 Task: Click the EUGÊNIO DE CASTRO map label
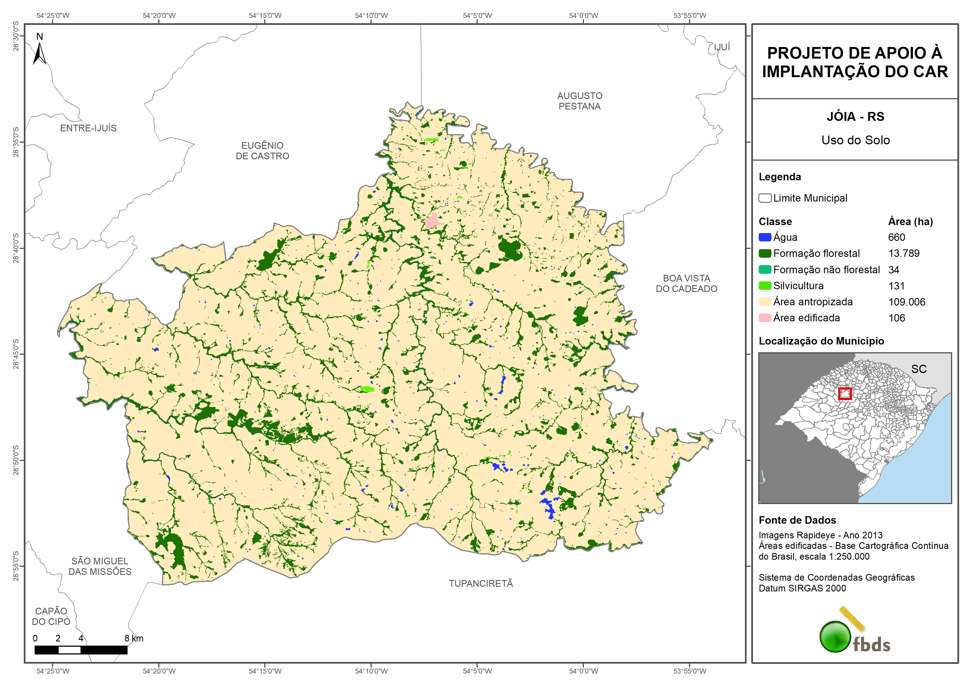[x=262, y=150]
